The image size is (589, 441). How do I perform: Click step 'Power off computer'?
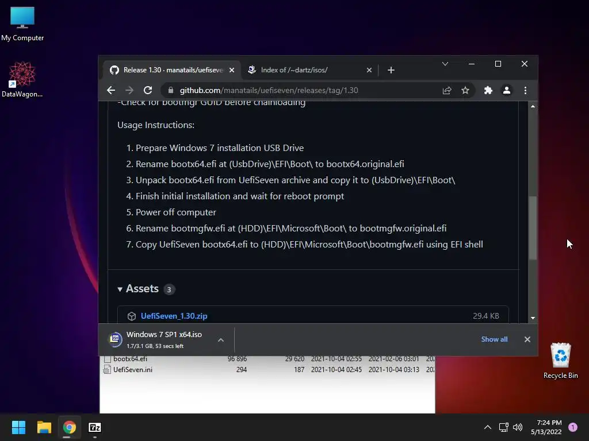click(176, 212)
